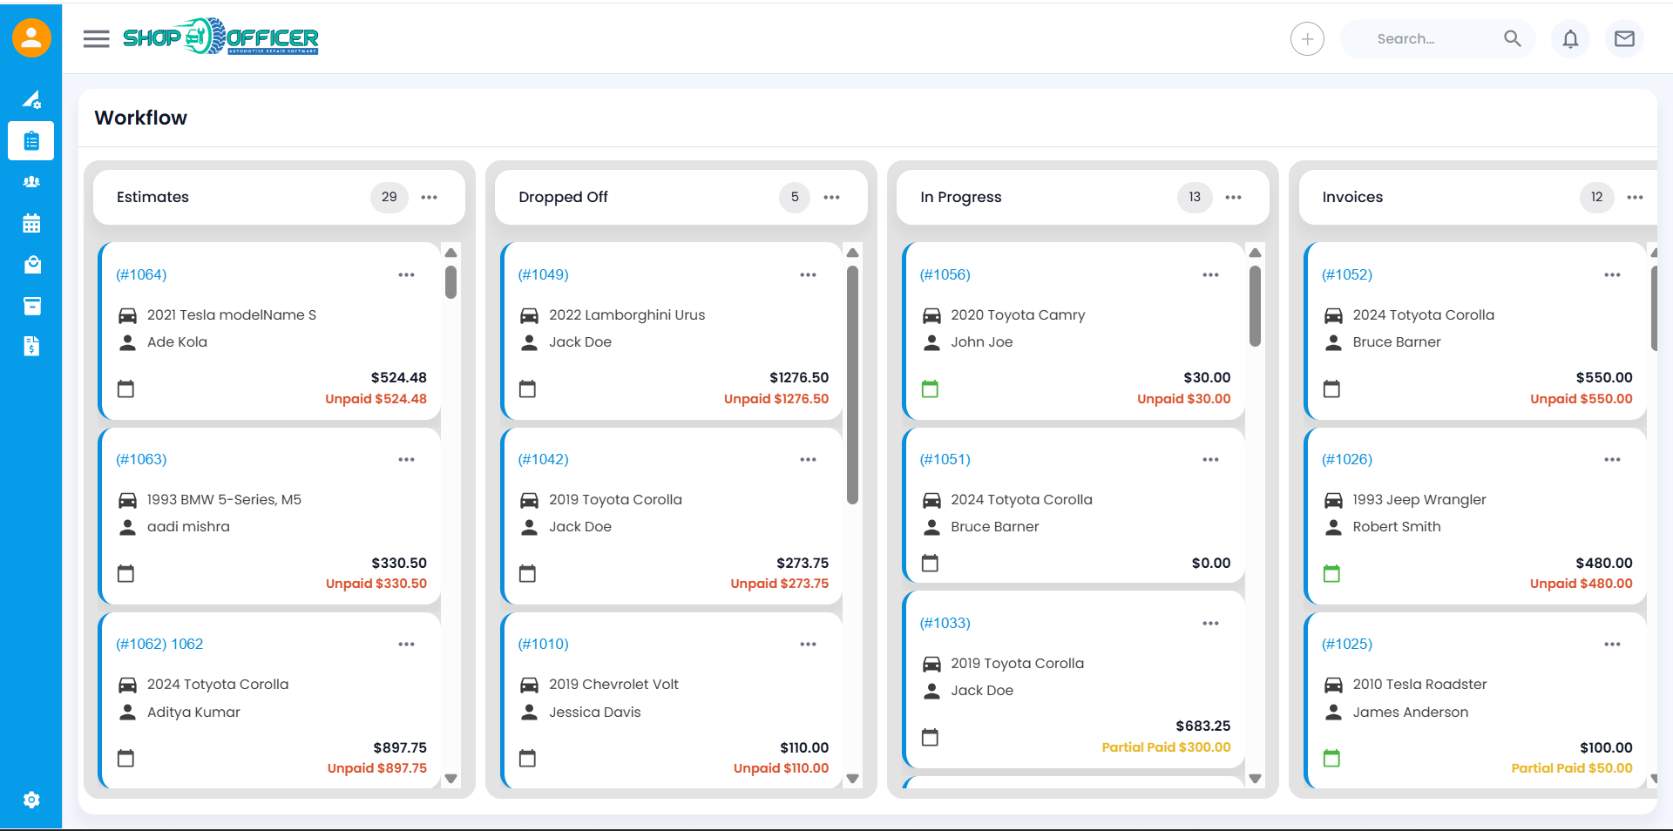Select the inventory archive item in the sidebar
The width and height of the screenshot is (1673, 831).
(x=31, y=306)
